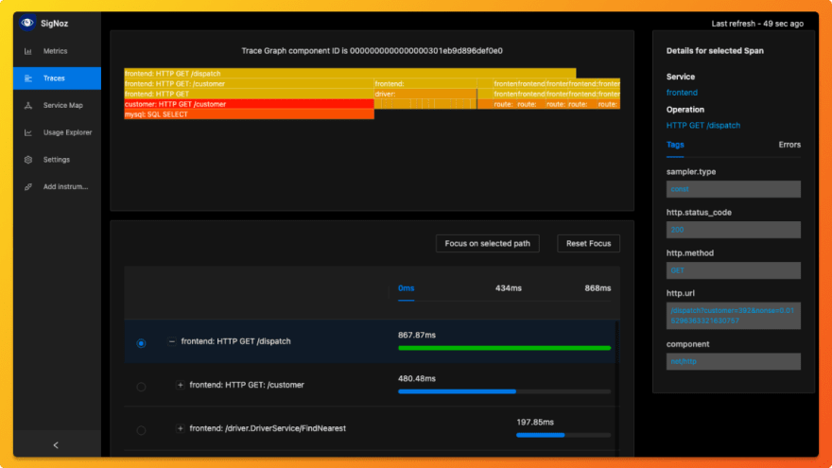Click the SigNoz eye logo icon
832x468 pixels.
tap(26, 23)
